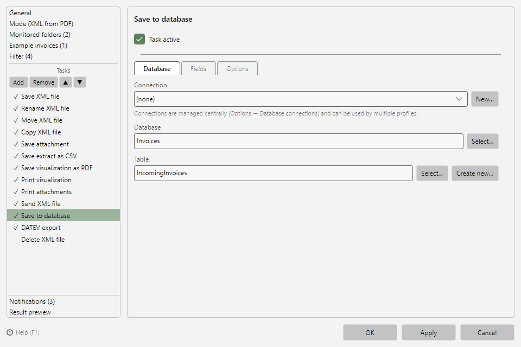This screenshot has height=347, width=521.
Task: Move task down with down arrow
Action: tap(80, 82)
